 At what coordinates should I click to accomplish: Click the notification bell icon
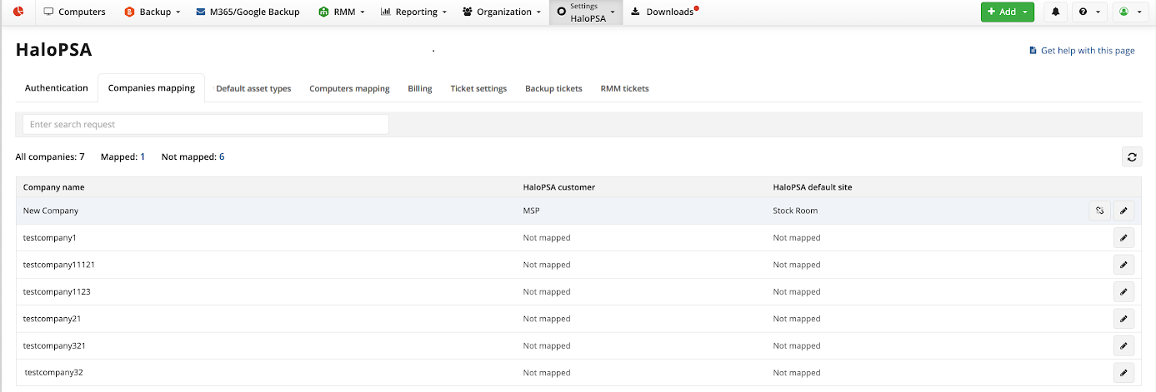(x=1056, y=12)
